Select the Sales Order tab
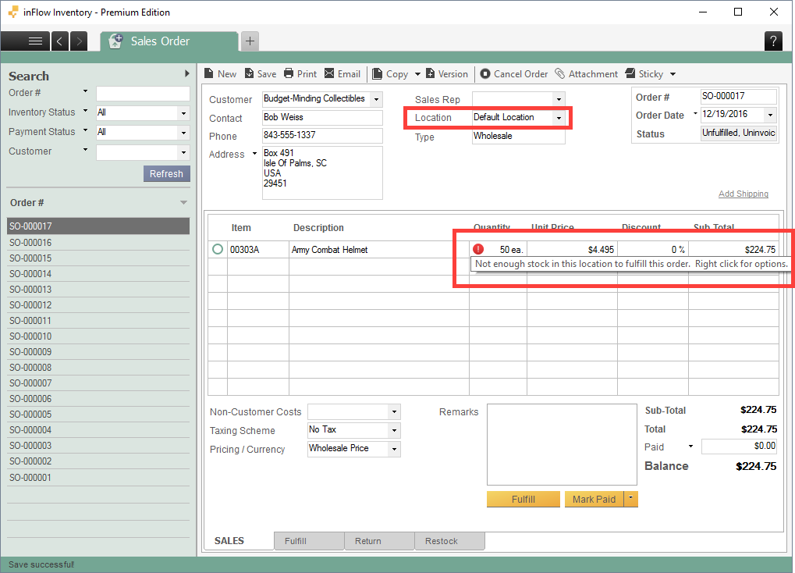 point(169,41)
